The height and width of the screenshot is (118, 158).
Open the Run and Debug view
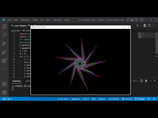click(x=4, y=52)
